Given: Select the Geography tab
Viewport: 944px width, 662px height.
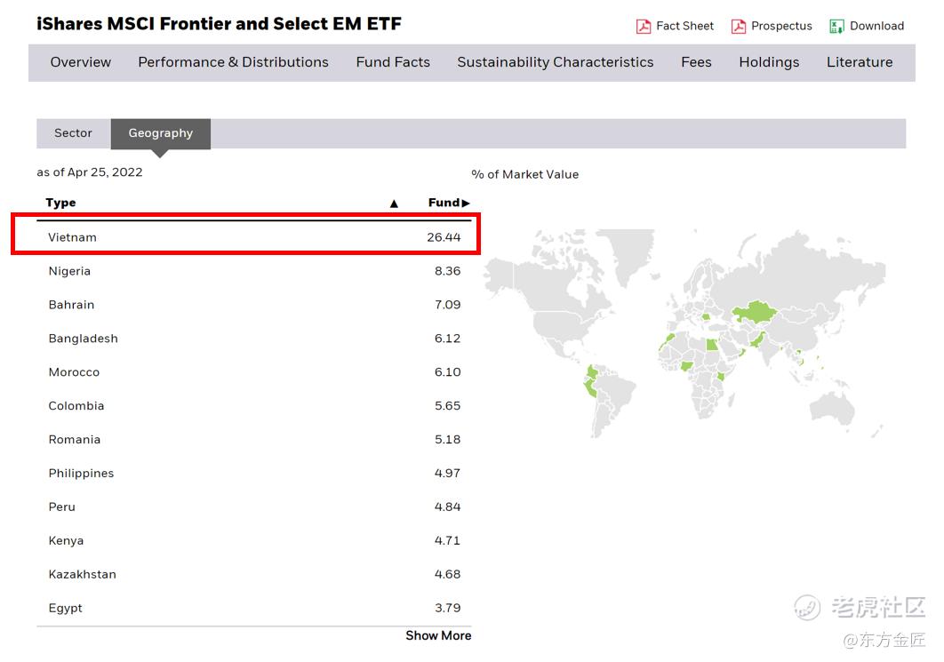Looking at the screenshot, I should tap(161, 133).
